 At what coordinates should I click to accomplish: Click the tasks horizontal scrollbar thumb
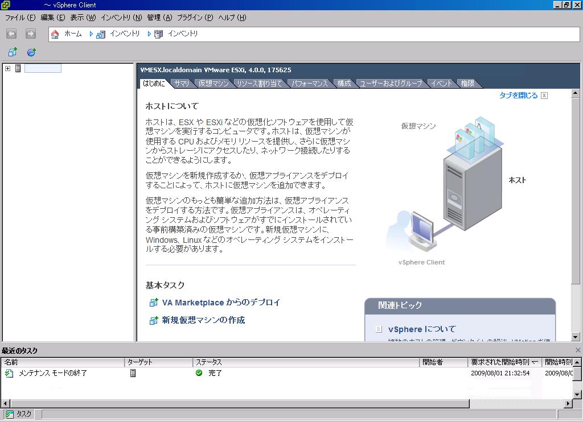tap(240, 403)
